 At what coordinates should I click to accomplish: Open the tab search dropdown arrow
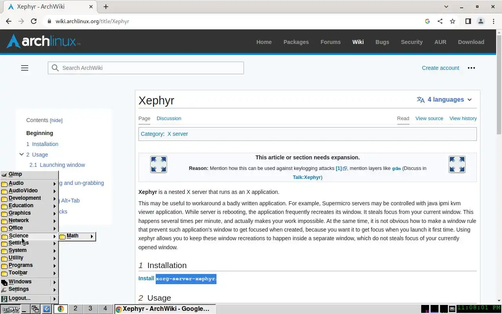446,7
